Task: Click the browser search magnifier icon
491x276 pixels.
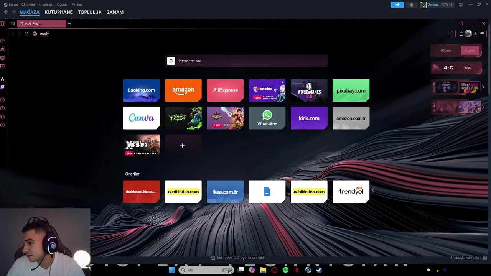Action: coord(461,24)
